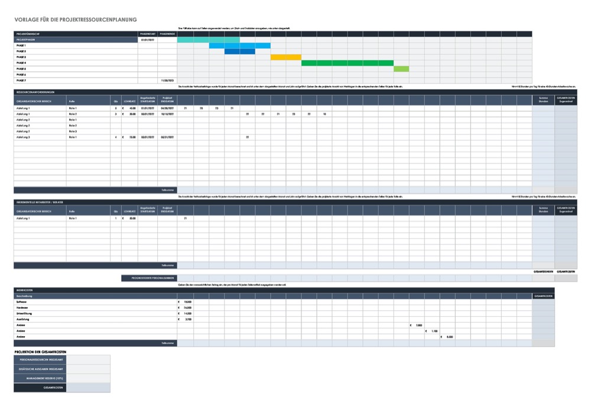Click the 'Phasenende' column header

[167, 34]
